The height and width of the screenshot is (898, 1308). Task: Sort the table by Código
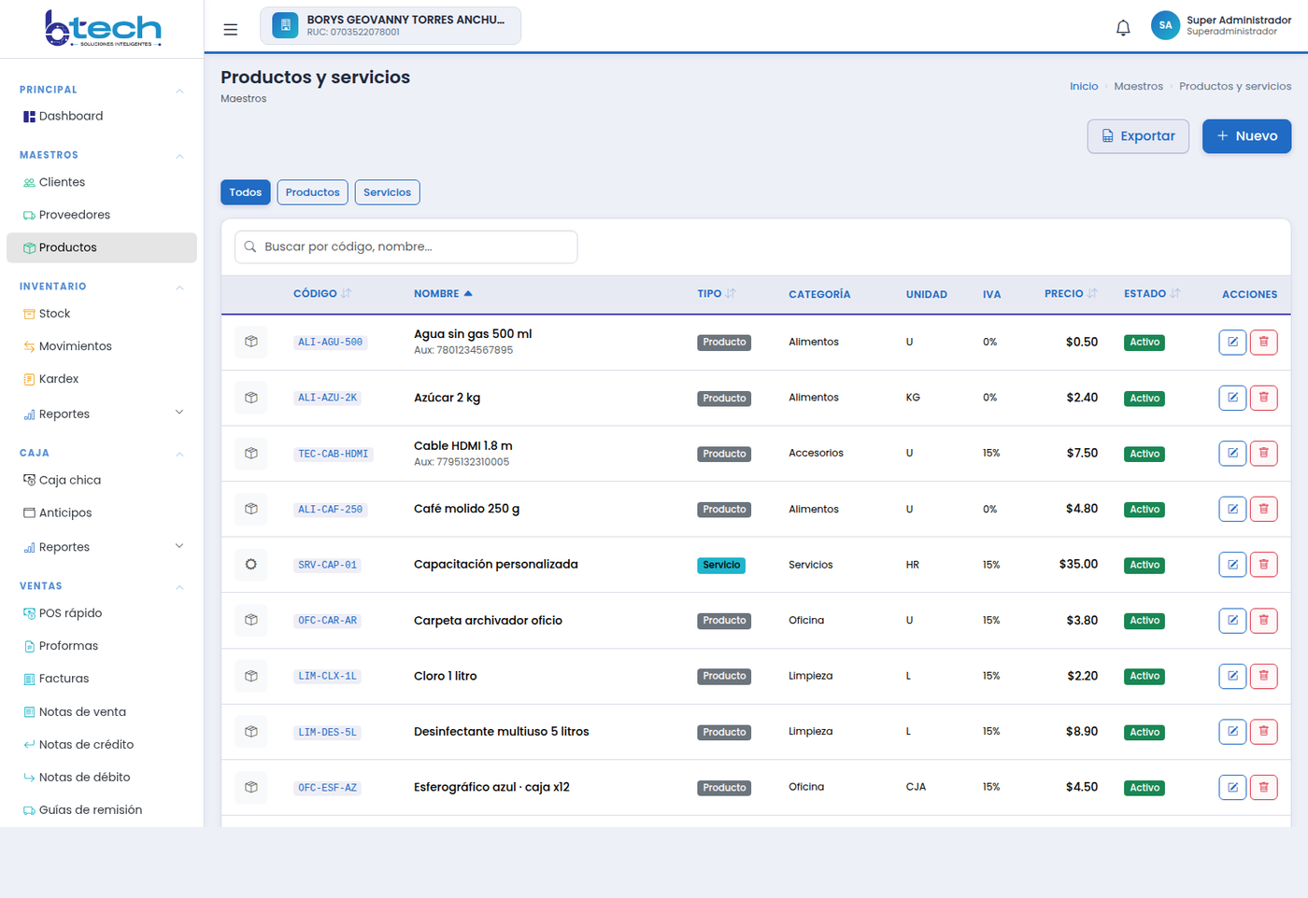[x=322, y=293]
